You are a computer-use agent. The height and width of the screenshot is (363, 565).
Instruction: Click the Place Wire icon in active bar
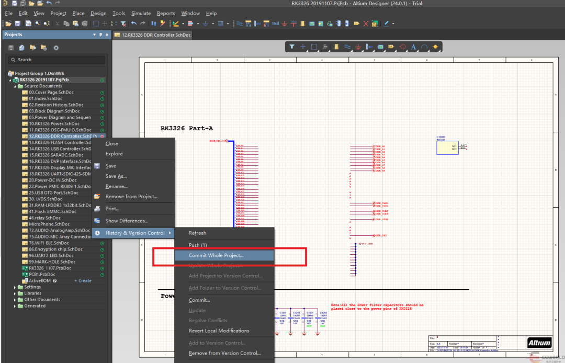[347, 47]
